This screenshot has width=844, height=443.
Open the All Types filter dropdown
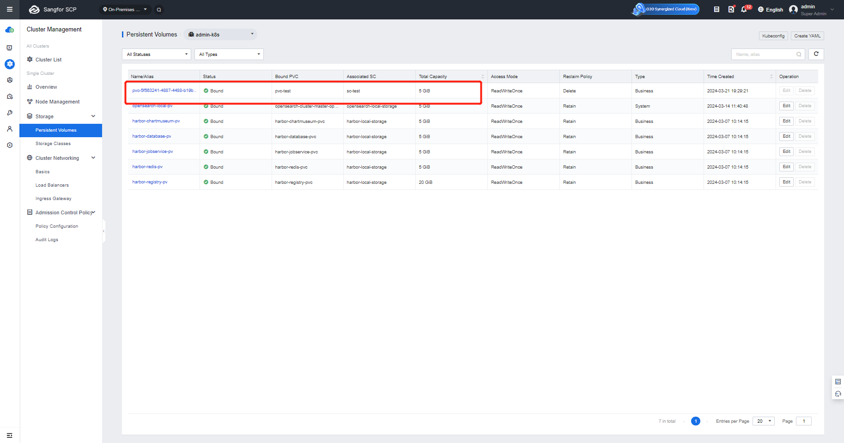[229, 55]
